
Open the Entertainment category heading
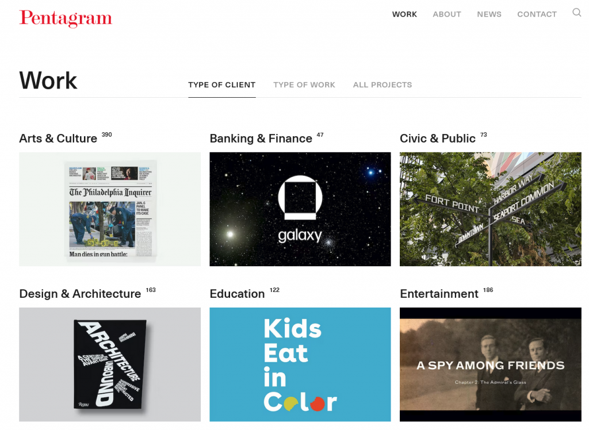(439, 294)
